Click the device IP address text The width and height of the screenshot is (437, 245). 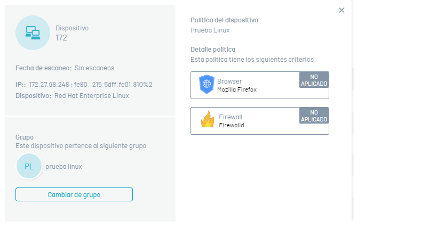pyautogui.click(x=91, y=85)
